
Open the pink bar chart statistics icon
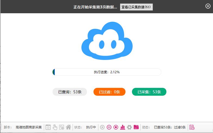(122, 127)
